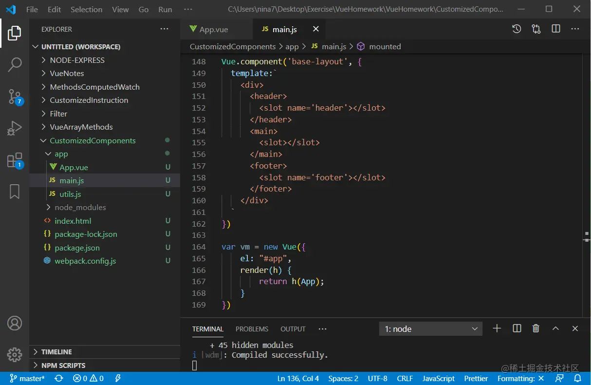This screenshot has width=591, height=385.
Task: Add a new terminal with plus icon
Action: click(497, 328)
